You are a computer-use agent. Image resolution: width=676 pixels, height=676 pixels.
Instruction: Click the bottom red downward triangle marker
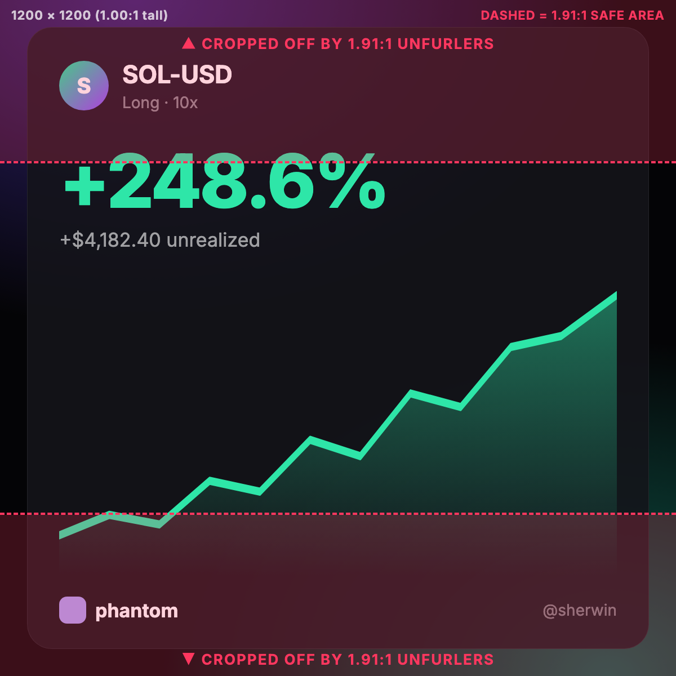pyautogui.click(x=189, y=659)
